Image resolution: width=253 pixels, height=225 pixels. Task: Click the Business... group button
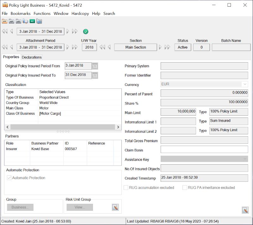[20, 207]
